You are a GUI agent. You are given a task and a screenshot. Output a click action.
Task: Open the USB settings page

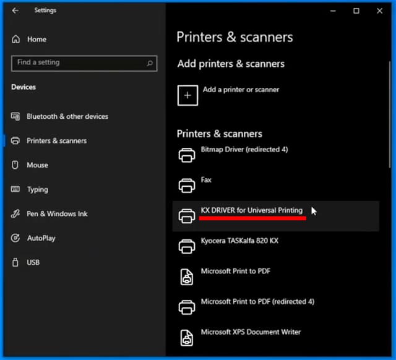(x=25, y=262)
